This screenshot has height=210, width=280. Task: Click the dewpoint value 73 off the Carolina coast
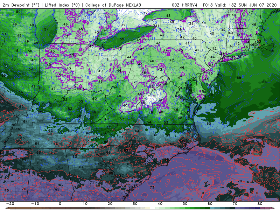(x=152, y=187)
